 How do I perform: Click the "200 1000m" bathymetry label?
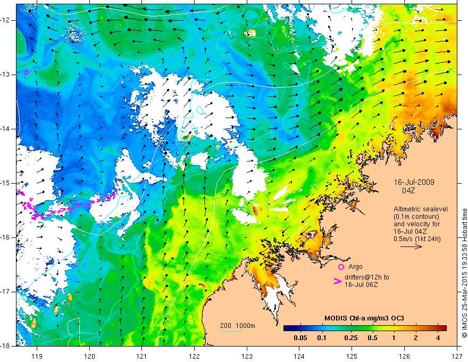point(238,326)
